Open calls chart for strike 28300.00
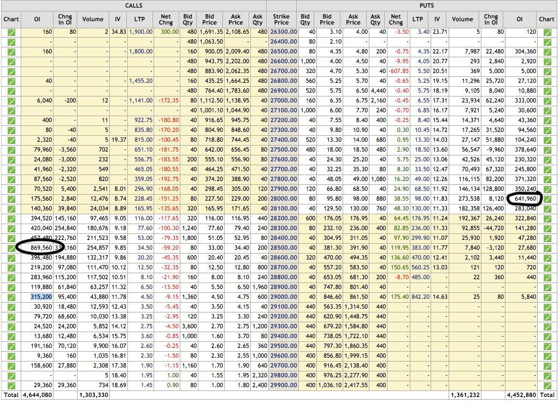Image resolution: width=559 pixels, height=403 pixels. (x=11, y=228)
